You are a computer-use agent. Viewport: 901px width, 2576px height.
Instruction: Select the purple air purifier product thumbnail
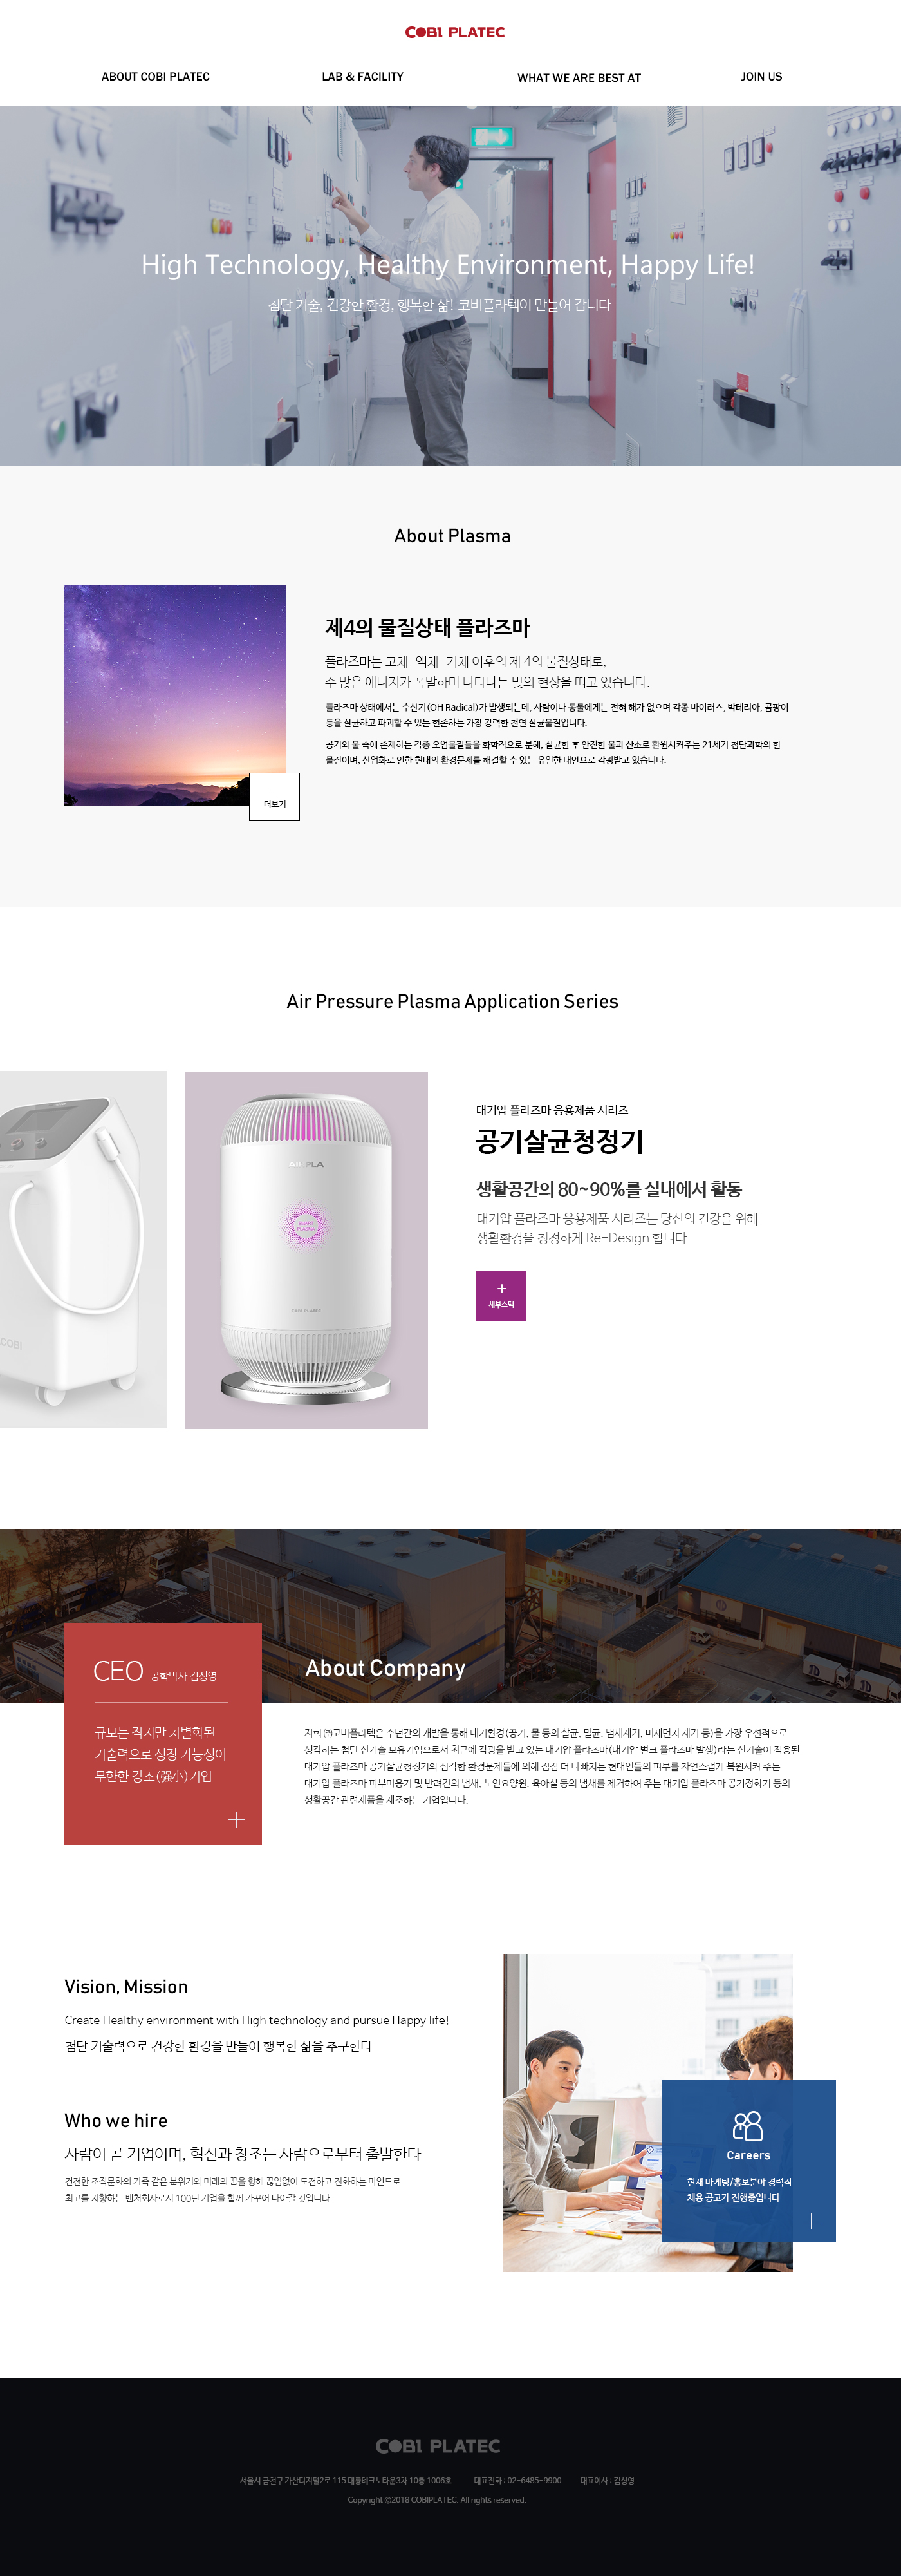[306, 1250]
